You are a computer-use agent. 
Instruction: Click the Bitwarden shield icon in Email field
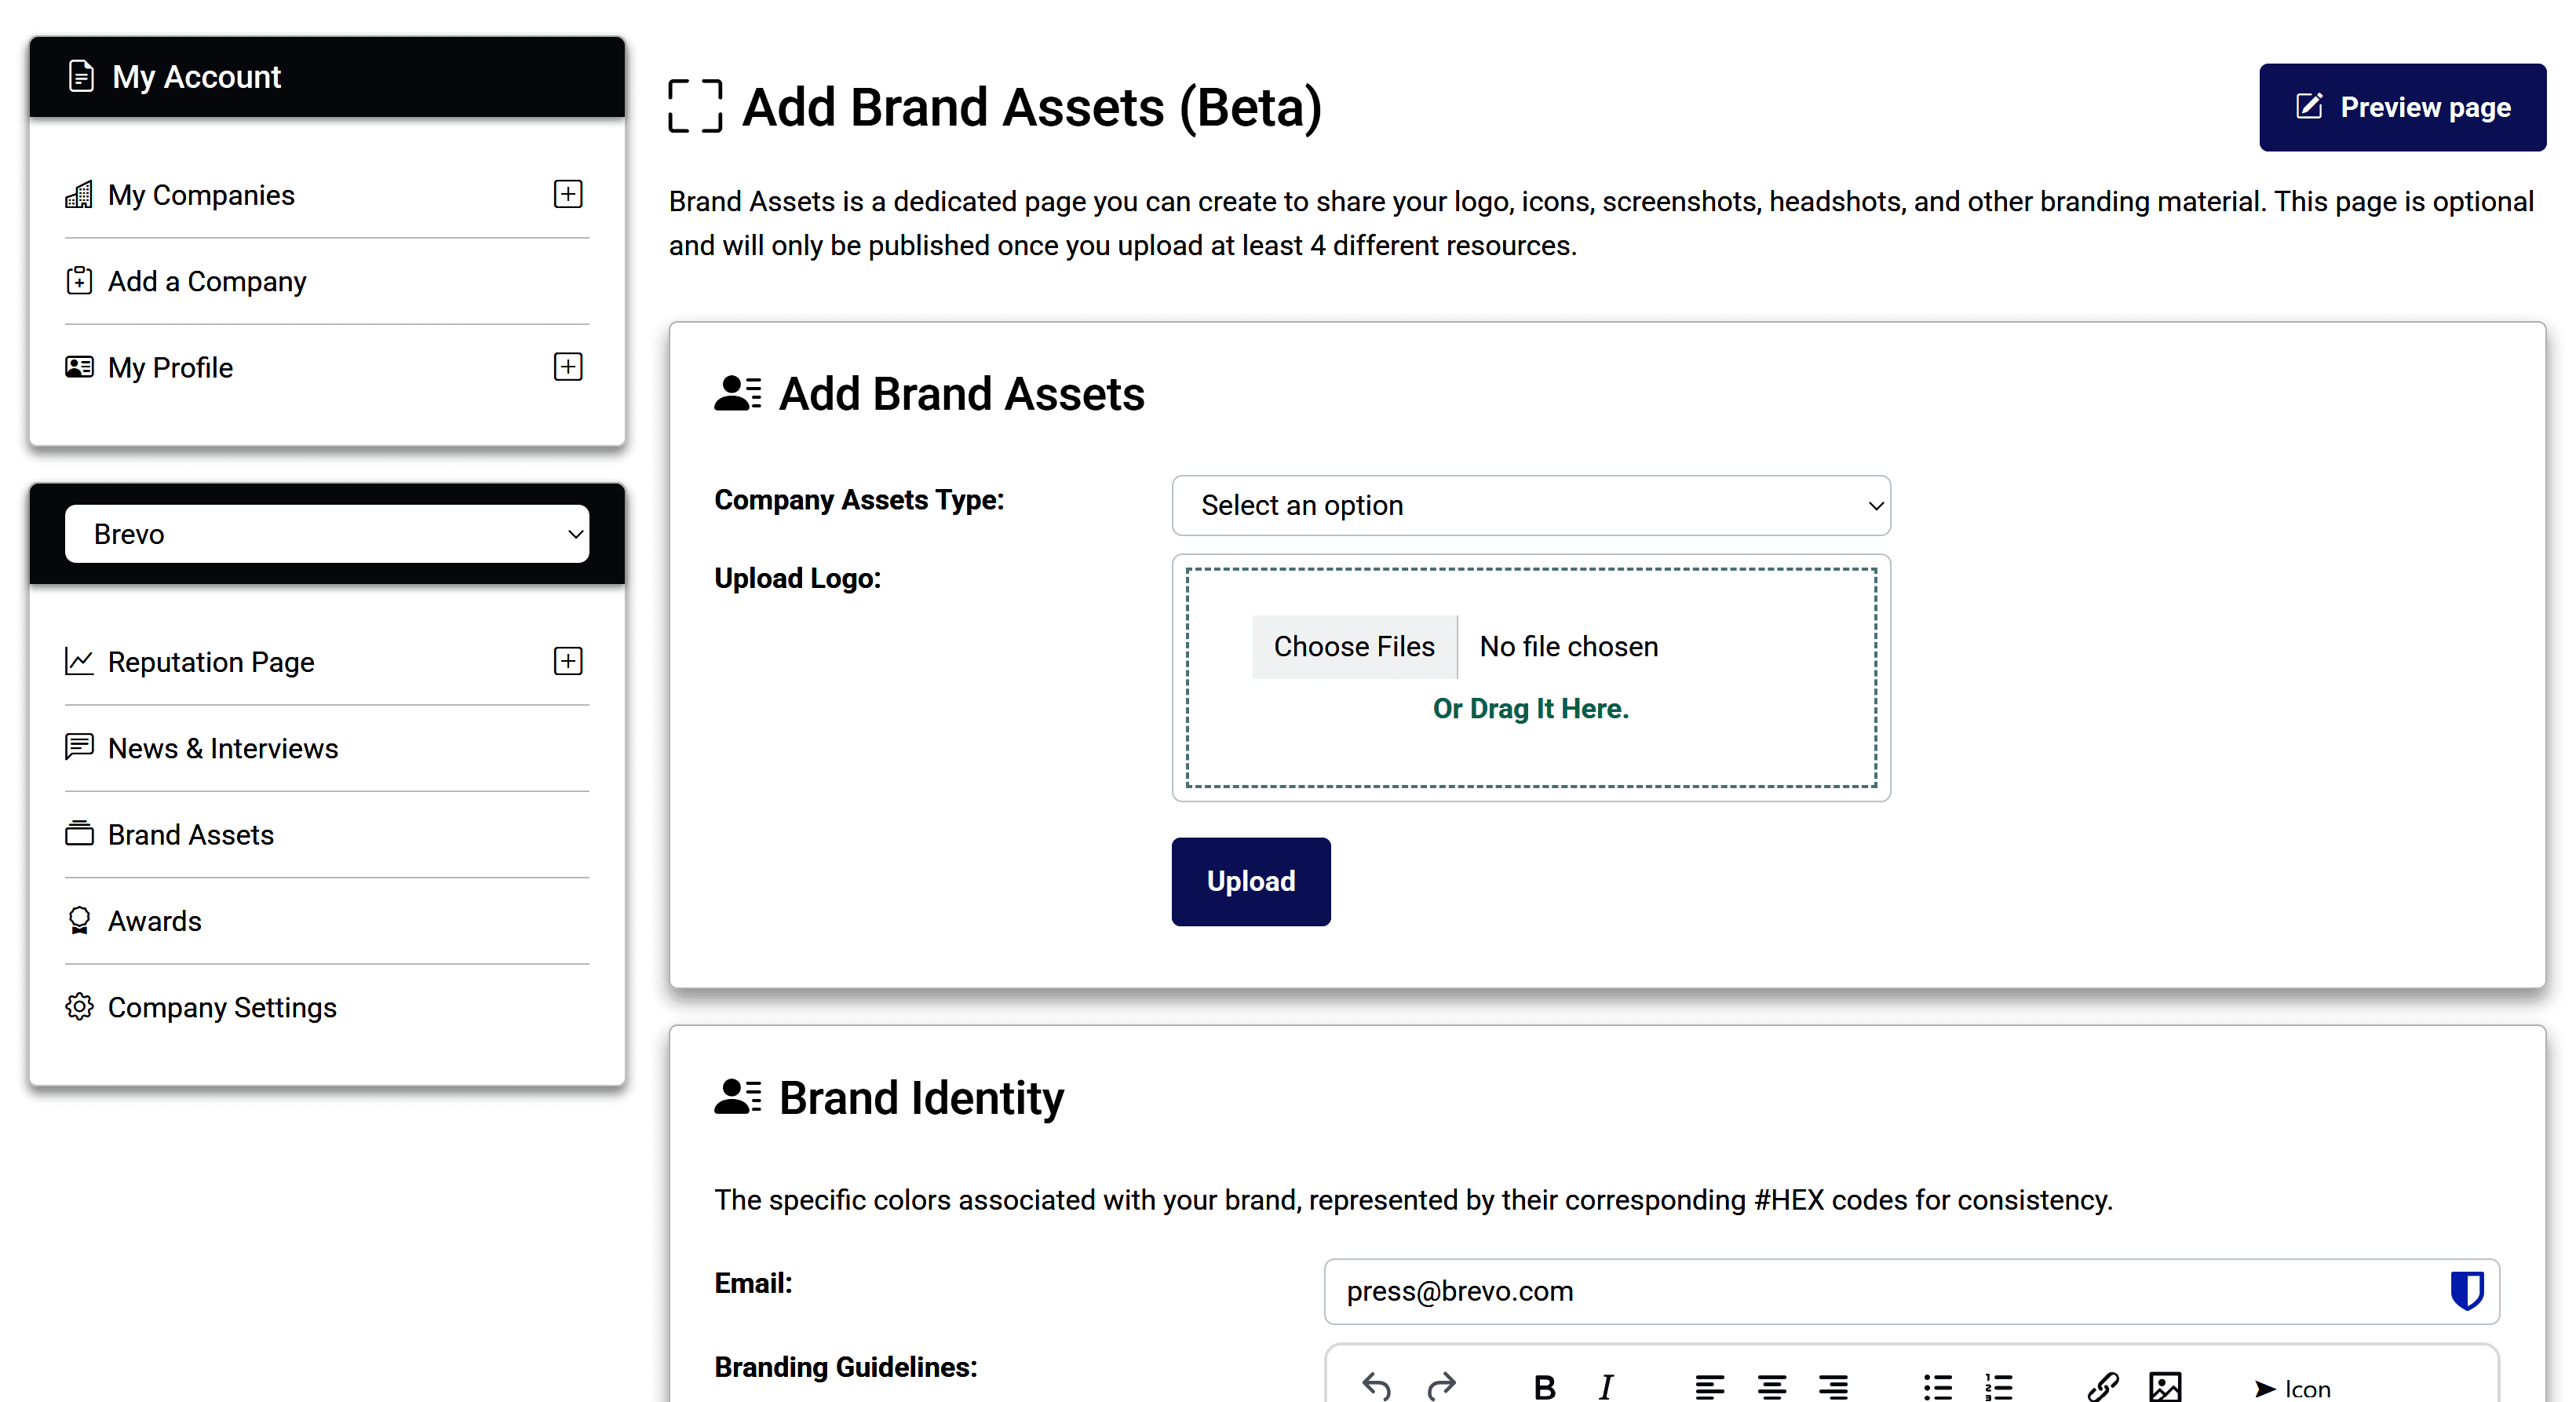(2466, 1290)
